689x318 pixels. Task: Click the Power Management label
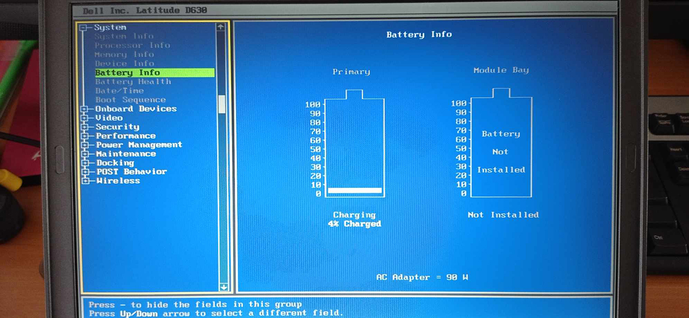[x=139, y=145]
